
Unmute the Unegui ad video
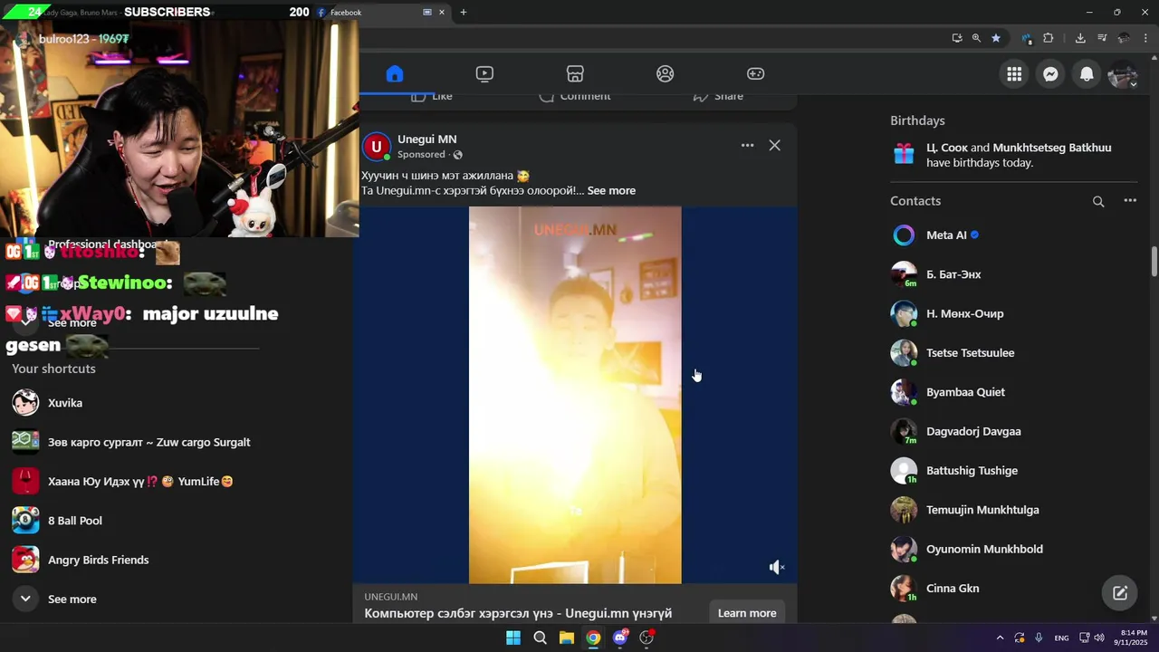[776, 567]
